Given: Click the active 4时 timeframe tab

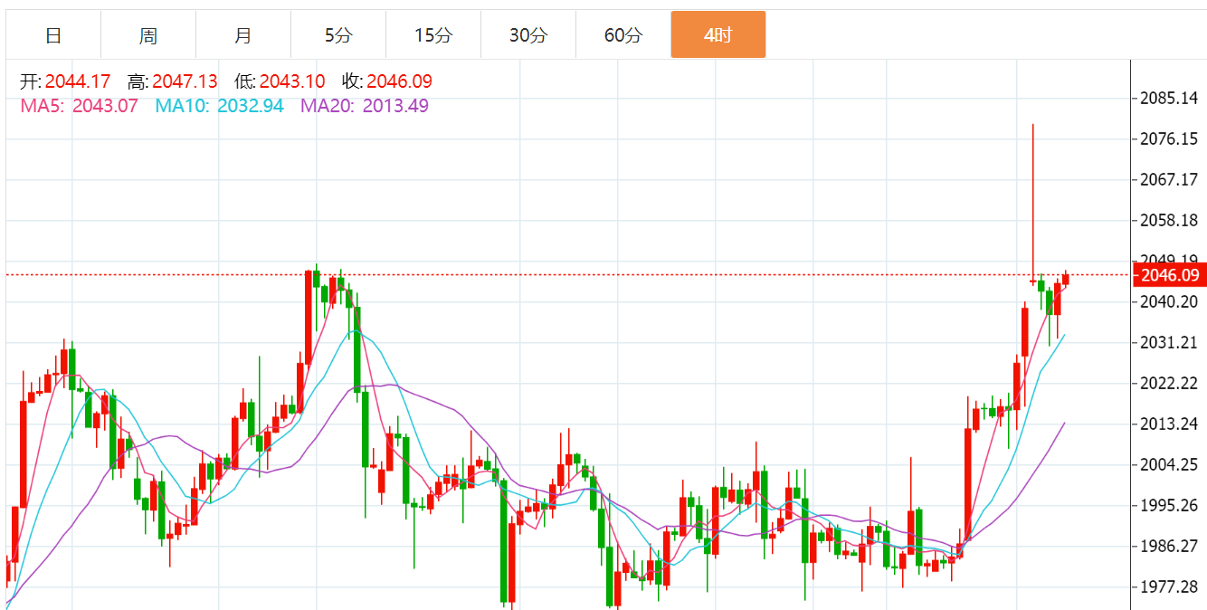Looking at the screenshot, I should click(x=718, y=35).
